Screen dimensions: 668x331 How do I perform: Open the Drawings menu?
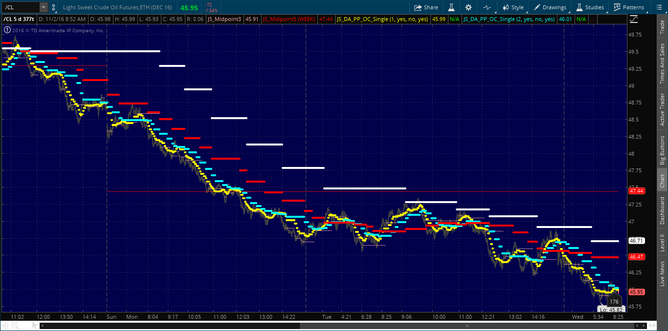(x=550, y=7)
